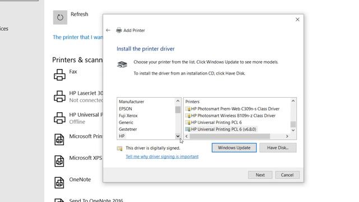Click Next to continue the wizard
Viewport: 359px width, 202px height.
click(x=260, y=175)
